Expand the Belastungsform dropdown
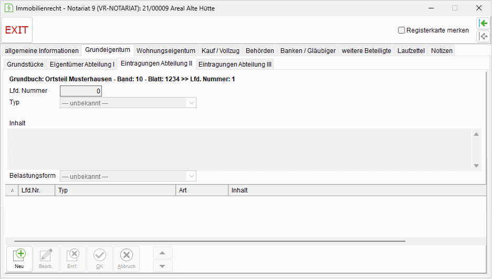 click(192, 176)
